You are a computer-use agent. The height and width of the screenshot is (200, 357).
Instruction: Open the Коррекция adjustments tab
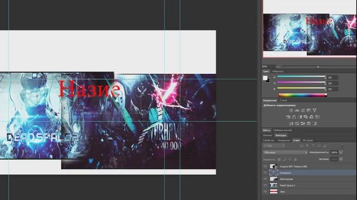pos(270,100)
